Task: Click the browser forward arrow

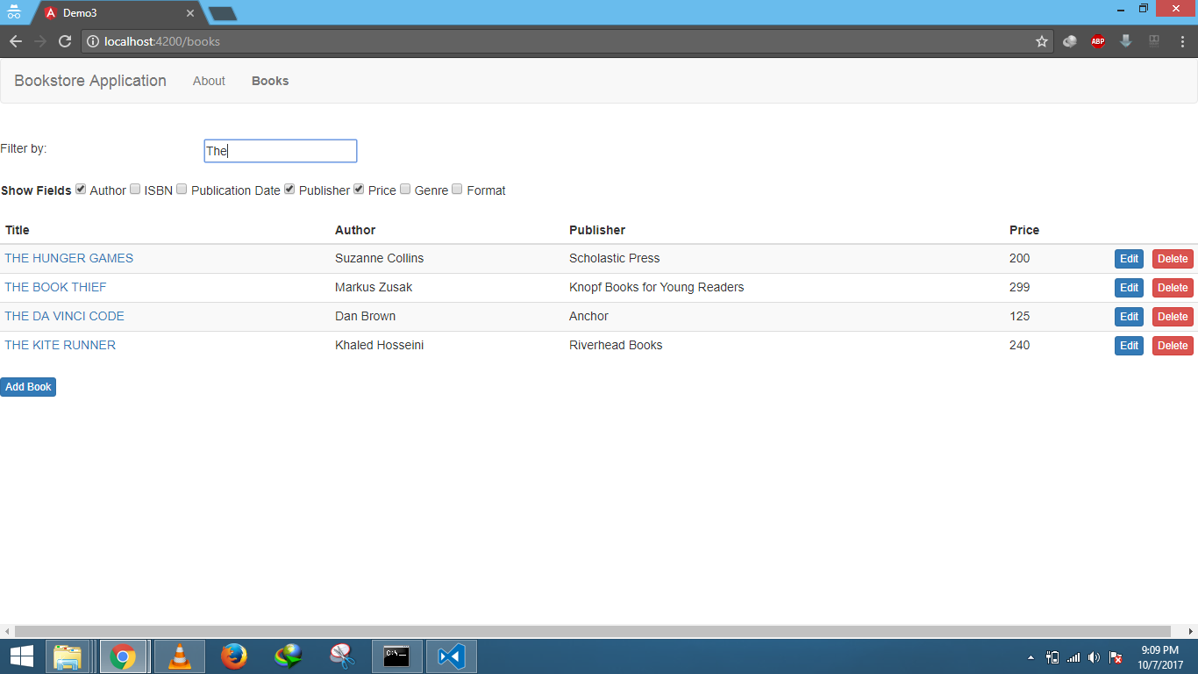Action: 40,41
